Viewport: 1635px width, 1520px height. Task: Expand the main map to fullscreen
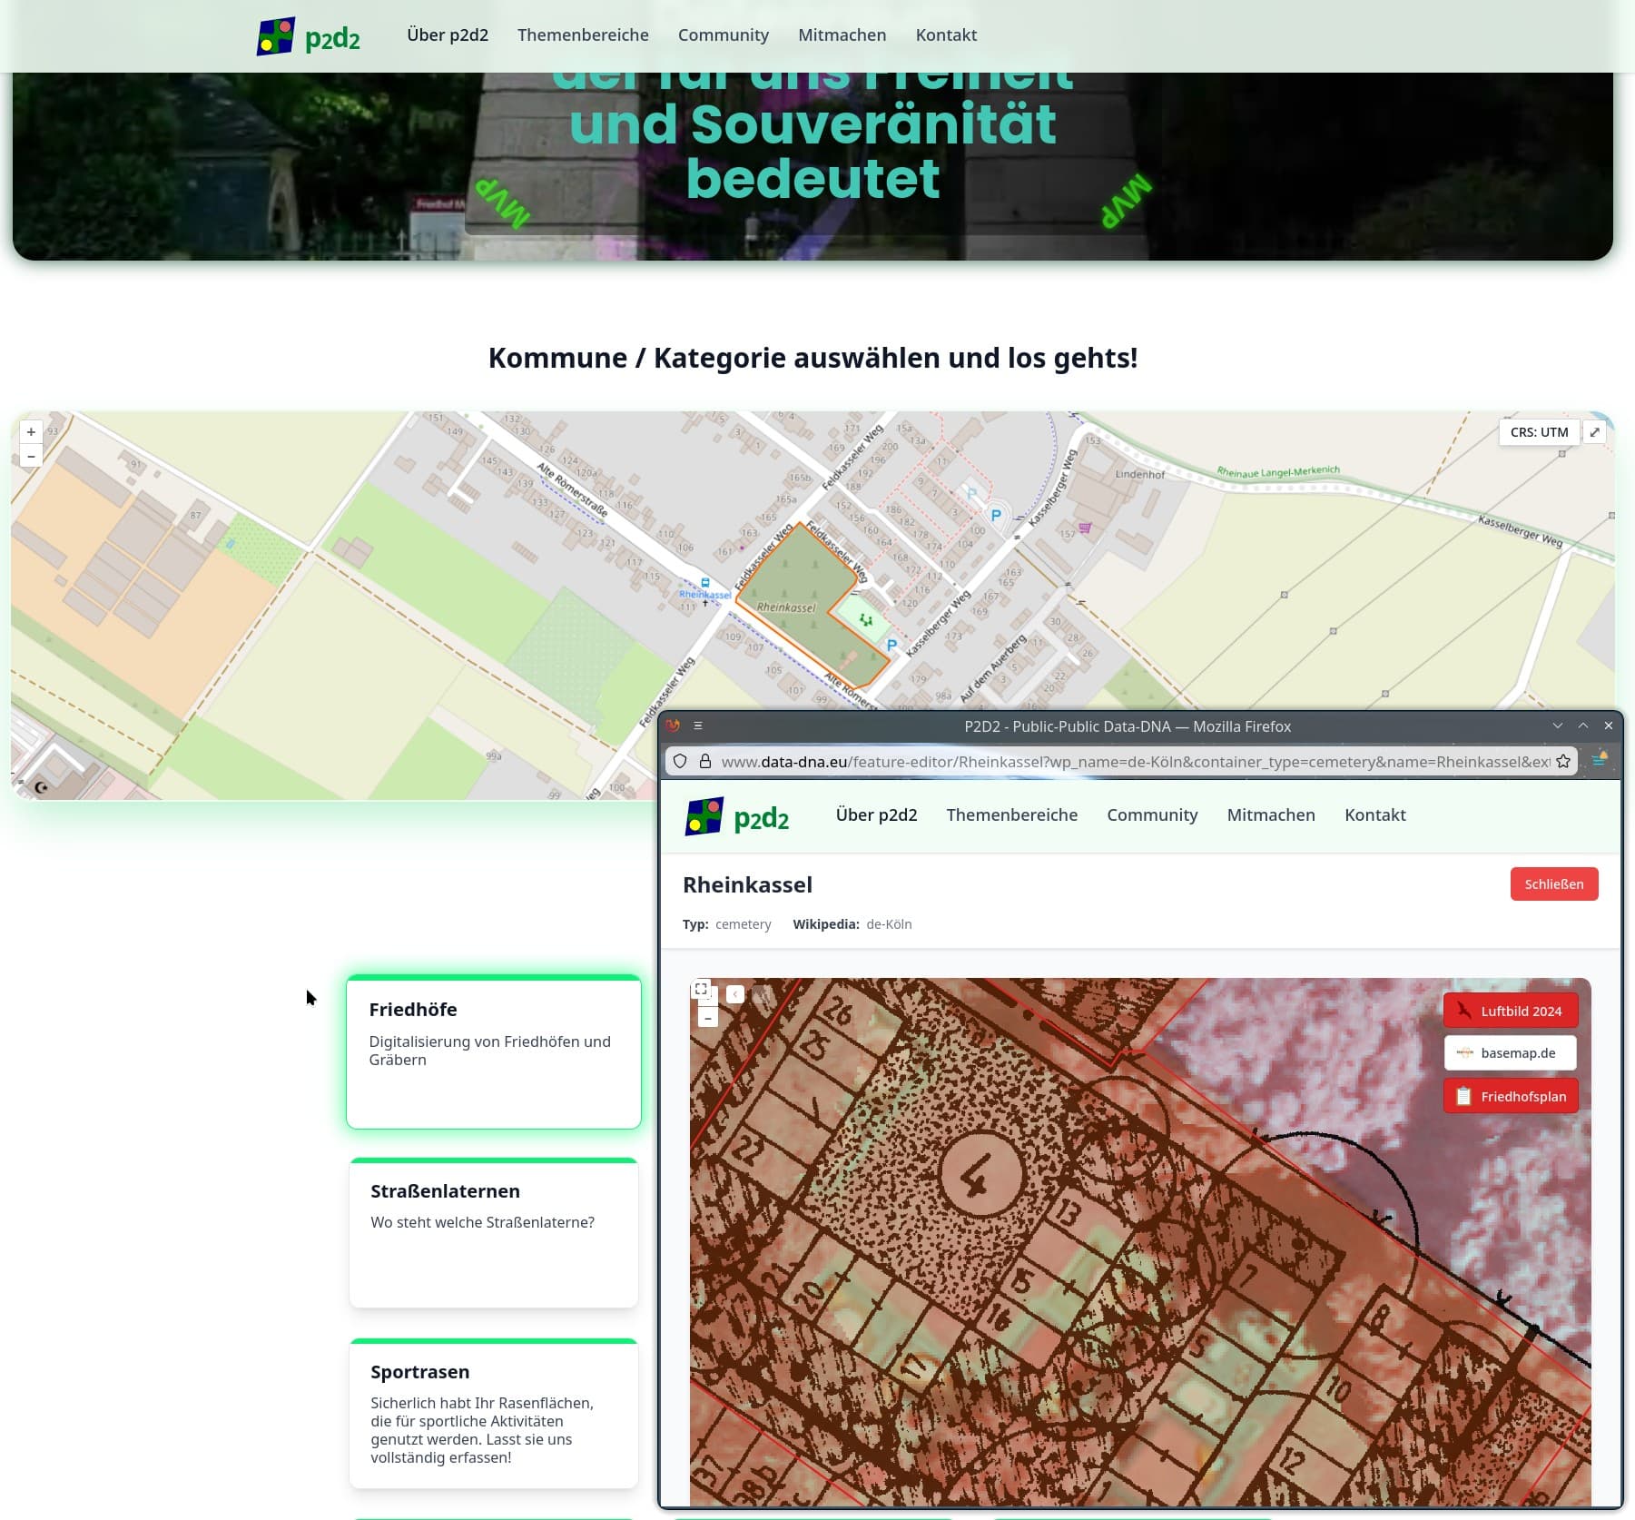(x=1594, y=432)
